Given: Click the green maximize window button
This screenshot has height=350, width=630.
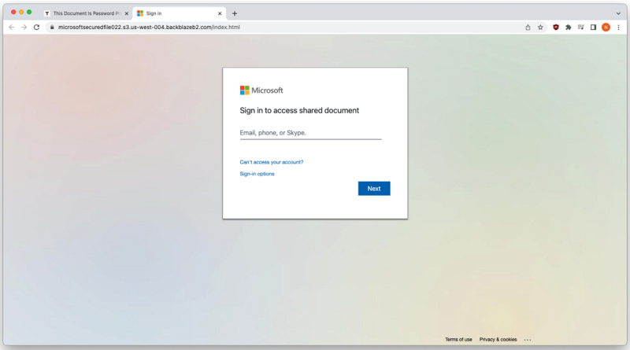Looking at the screenshot, I should coord(29,12).
